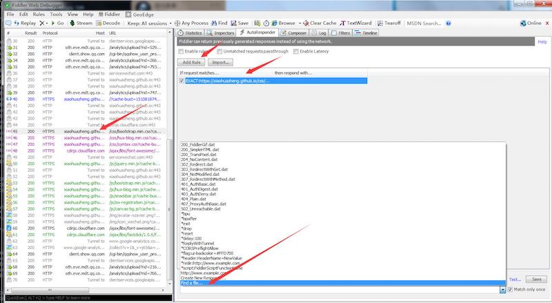Switch to the Inspectors tab
This screenshot has height=303, width=552.
220,32
